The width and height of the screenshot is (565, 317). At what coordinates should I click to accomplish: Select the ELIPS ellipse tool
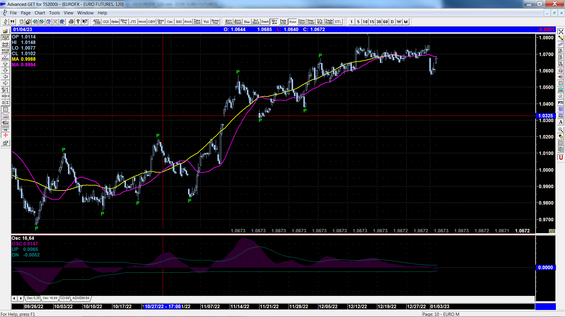click(x=561, y=90)
